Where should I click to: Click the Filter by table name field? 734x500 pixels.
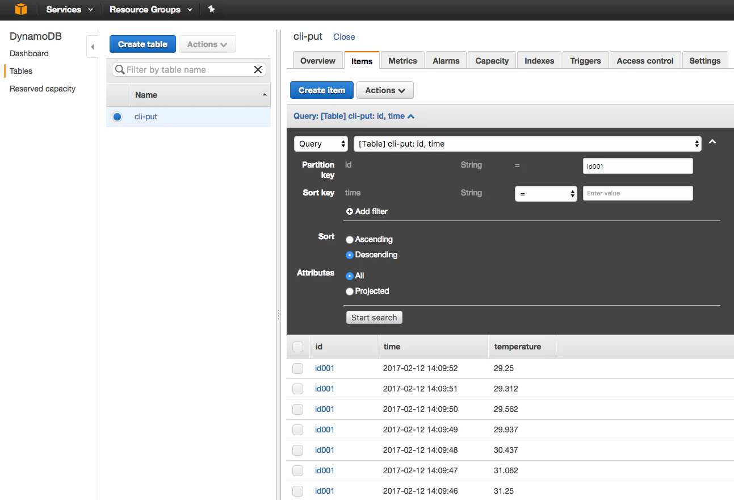(189, 69)
